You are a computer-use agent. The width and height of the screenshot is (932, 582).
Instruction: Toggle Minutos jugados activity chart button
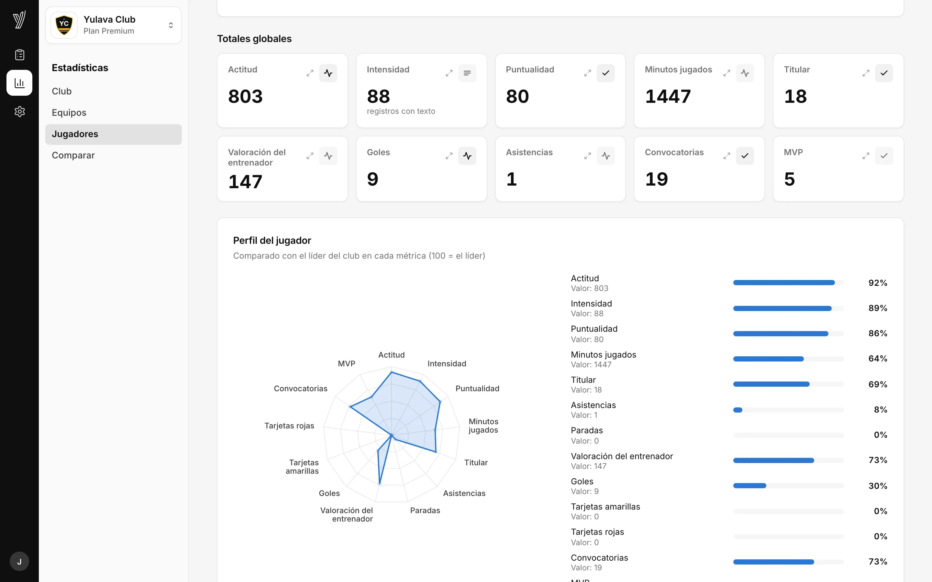745,73
